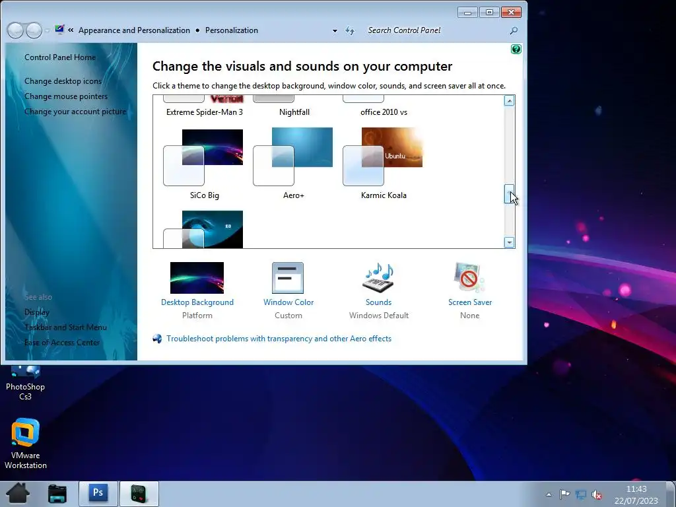Open PhotoShop Cs3 desktop shortcut
The image size is (676, 507).
pyautogui.click(x=25, y=383)
